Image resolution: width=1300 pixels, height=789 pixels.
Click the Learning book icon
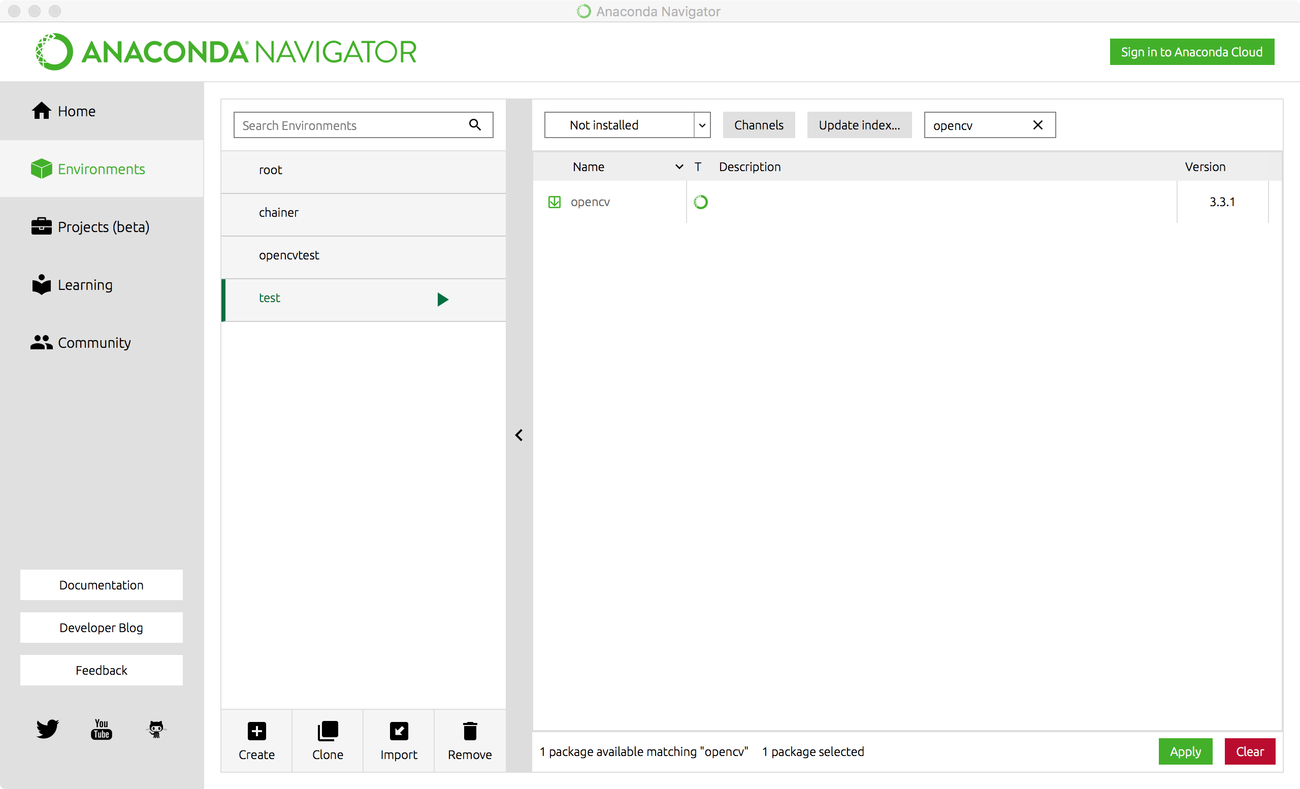pyautogui.click(x=41, y=285)
